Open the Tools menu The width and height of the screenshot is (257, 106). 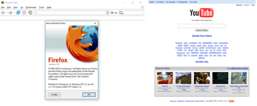coord(42,7)
